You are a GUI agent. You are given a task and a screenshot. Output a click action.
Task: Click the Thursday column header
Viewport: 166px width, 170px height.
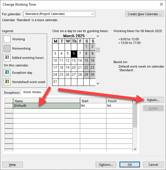[74, 41]
